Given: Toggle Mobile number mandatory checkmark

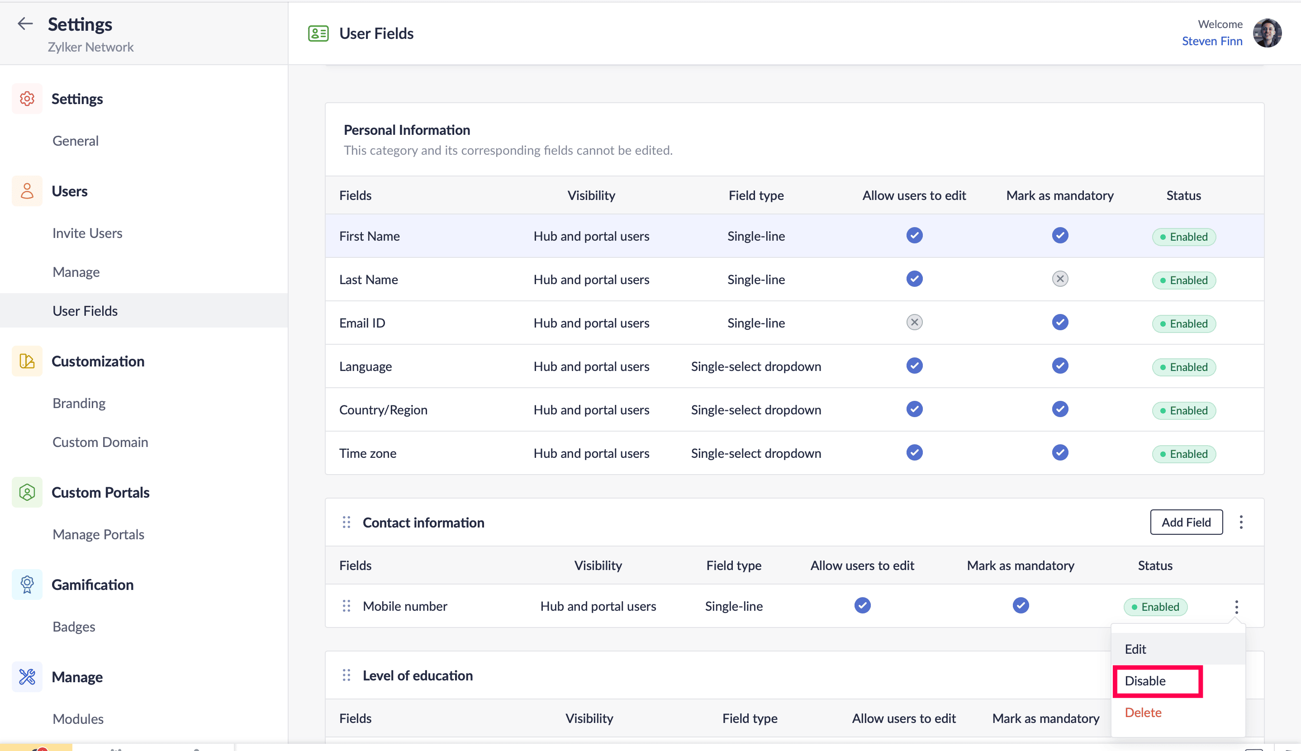Looking at the screenshot, I should (1021, 605).
